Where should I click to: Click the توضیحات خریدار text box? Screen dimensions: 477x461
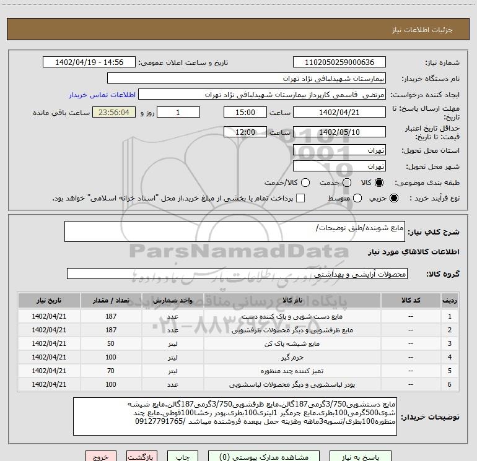click(x=235, y=416)
